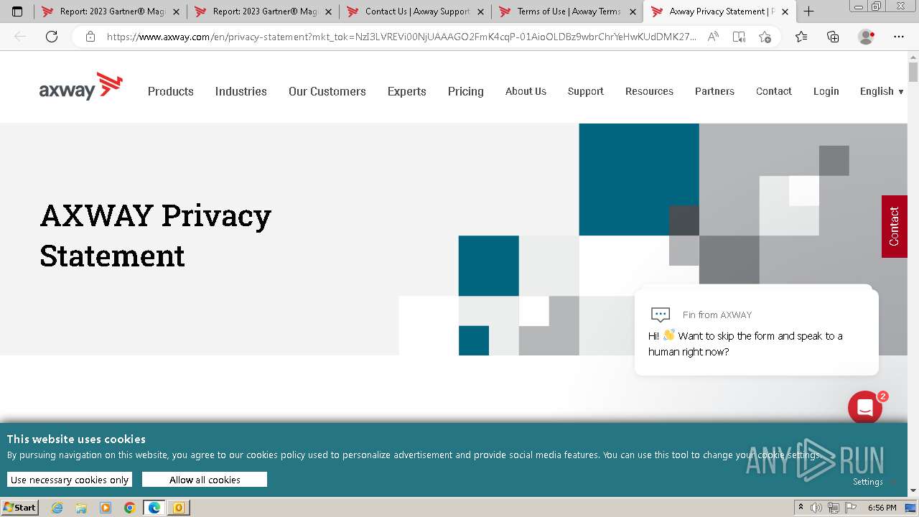Open the immersive reader icon
The width and height of the screenshot is (919, 517).
coord(739,37)
